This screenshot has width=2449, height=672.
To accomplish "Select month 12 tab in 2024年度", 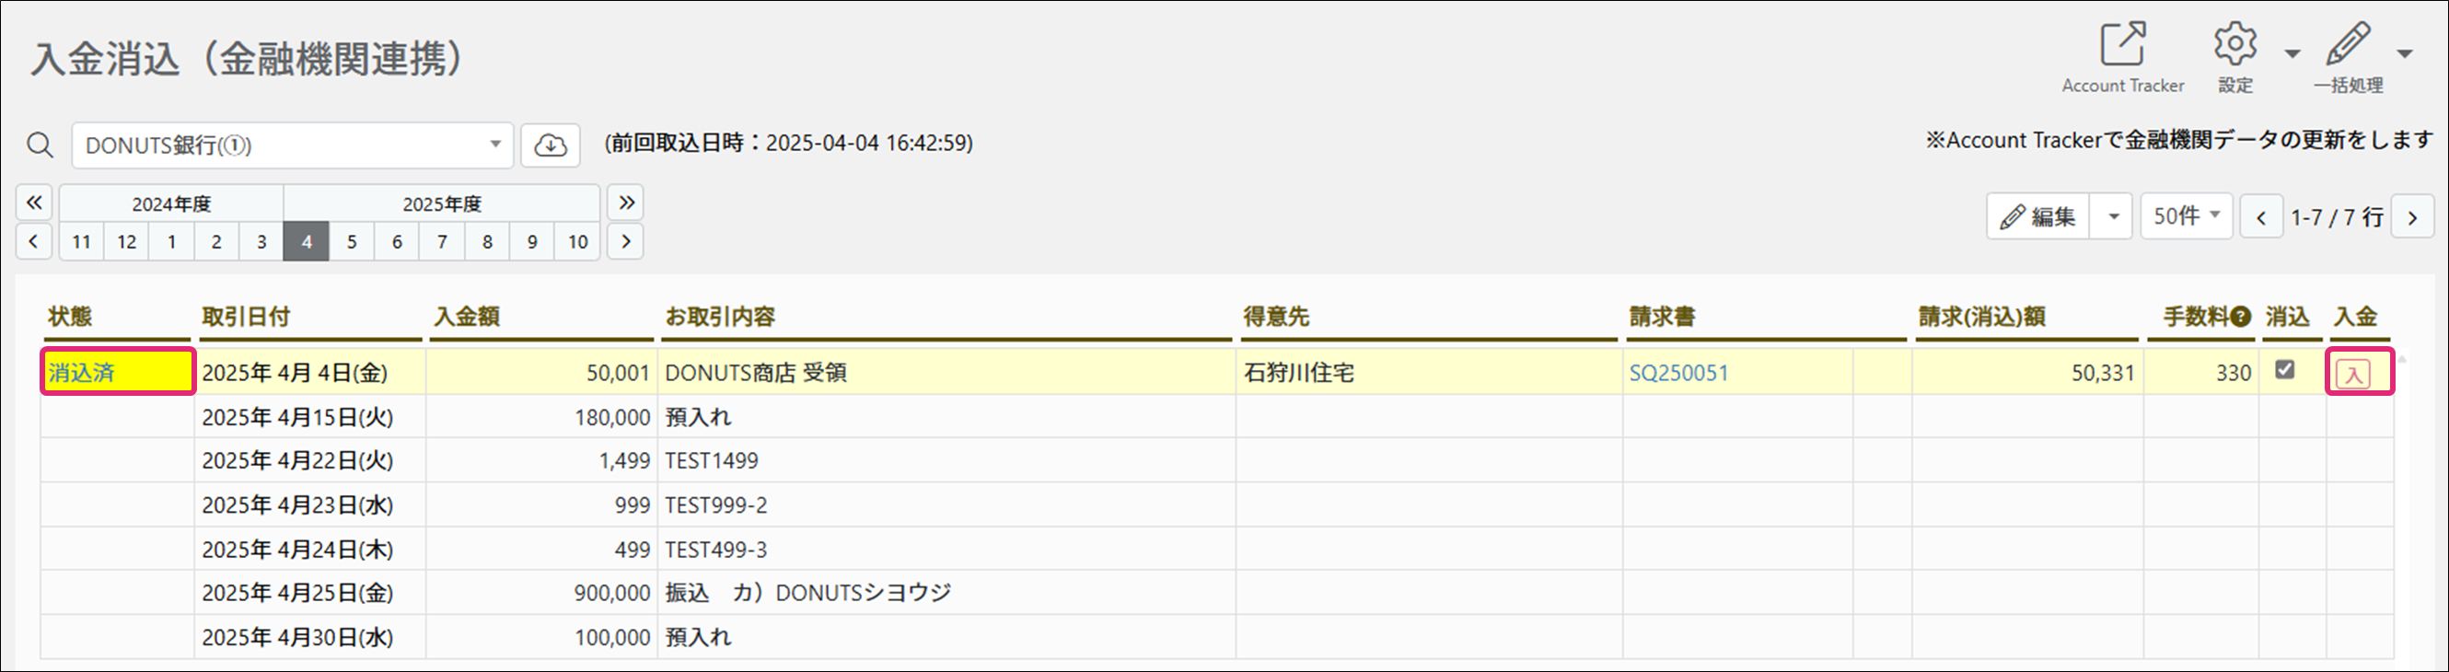I will coord(126,241).
